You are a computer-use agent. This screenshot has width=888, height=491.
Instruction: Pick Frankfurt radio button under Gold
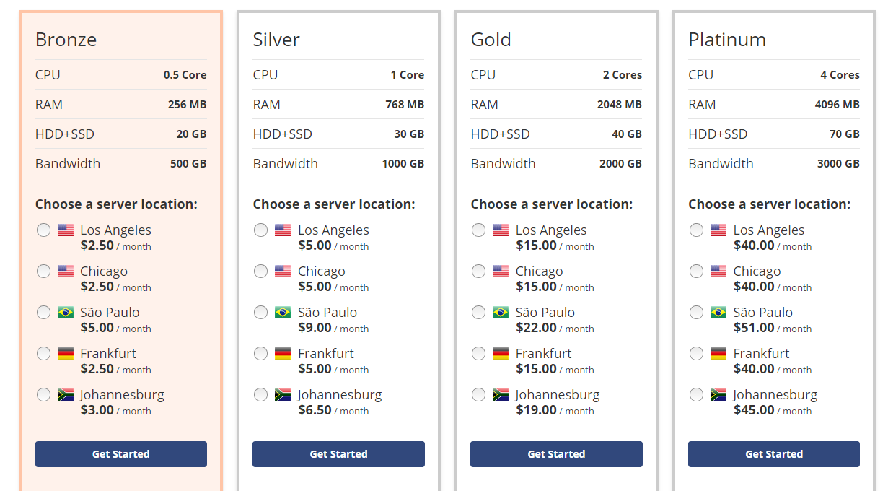479,354
